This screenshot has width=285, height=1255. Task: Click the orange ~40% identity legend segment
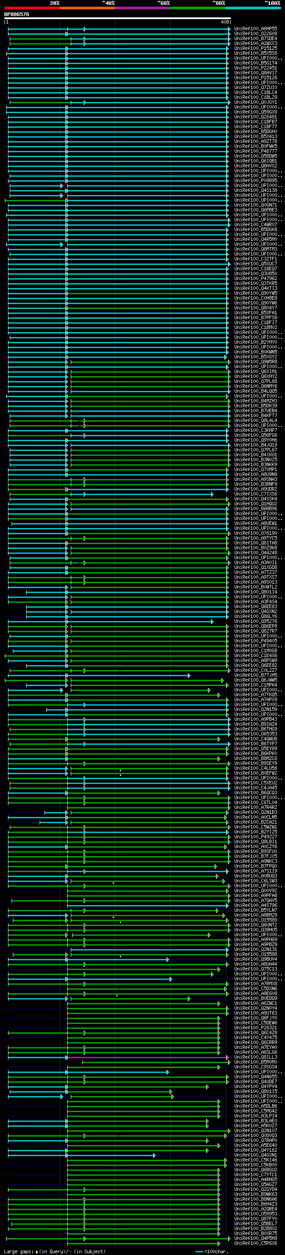87,8
